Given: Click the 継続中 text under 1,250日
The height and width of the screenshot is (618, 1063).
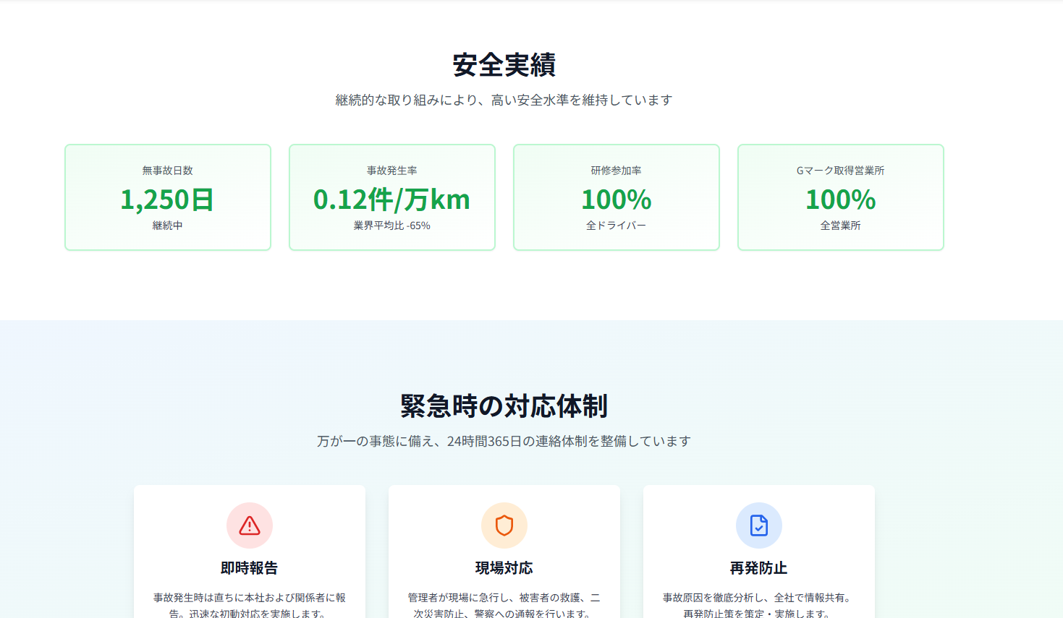Looking at the screenshot, I should (x=168, y=226).
